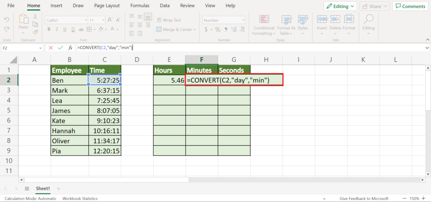Expand the formula bar chevron
The width and height of the screenshot is (431, 202).
pos(427,48)
